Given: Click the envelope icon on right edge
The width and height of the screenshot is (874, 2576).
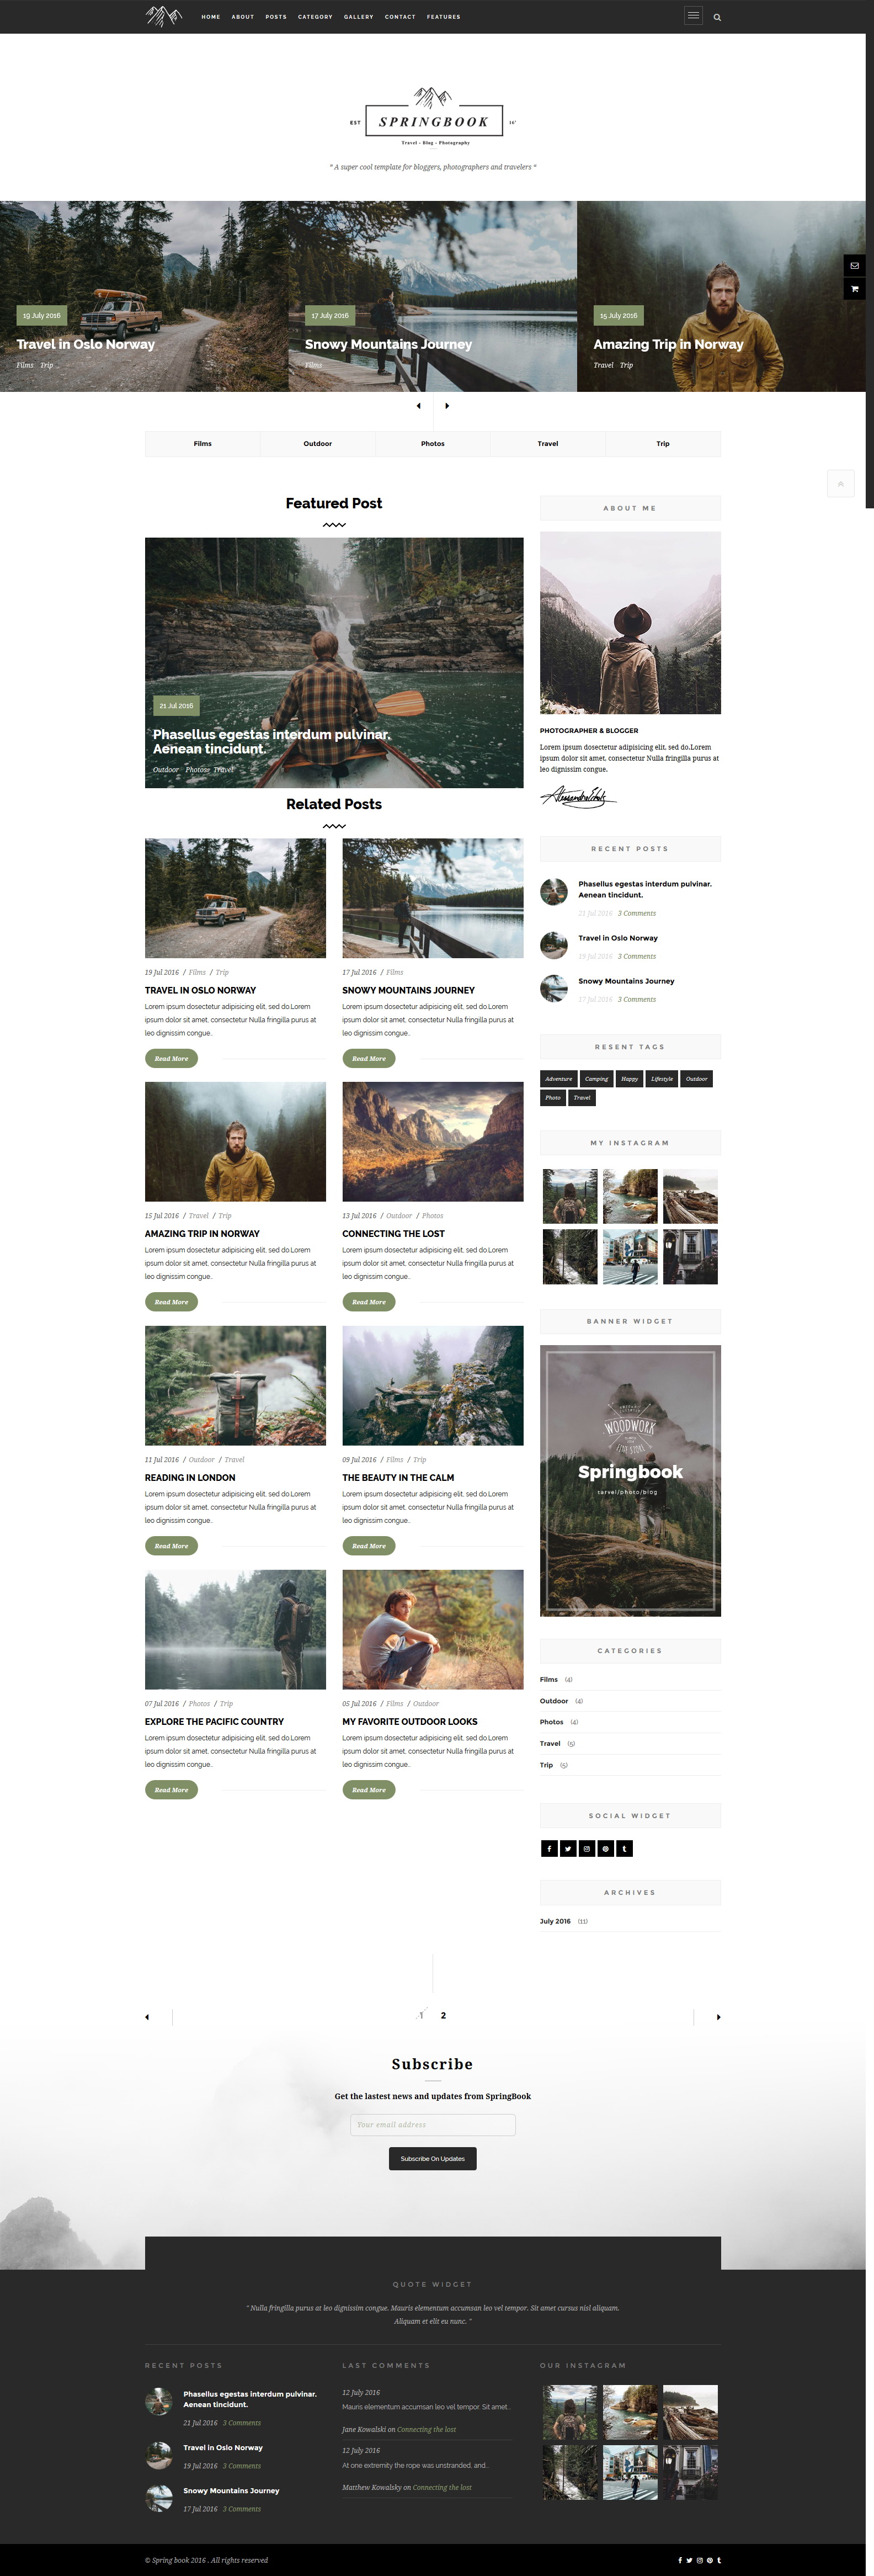Looking at the screenshot, I should click(x=854, y=266).
